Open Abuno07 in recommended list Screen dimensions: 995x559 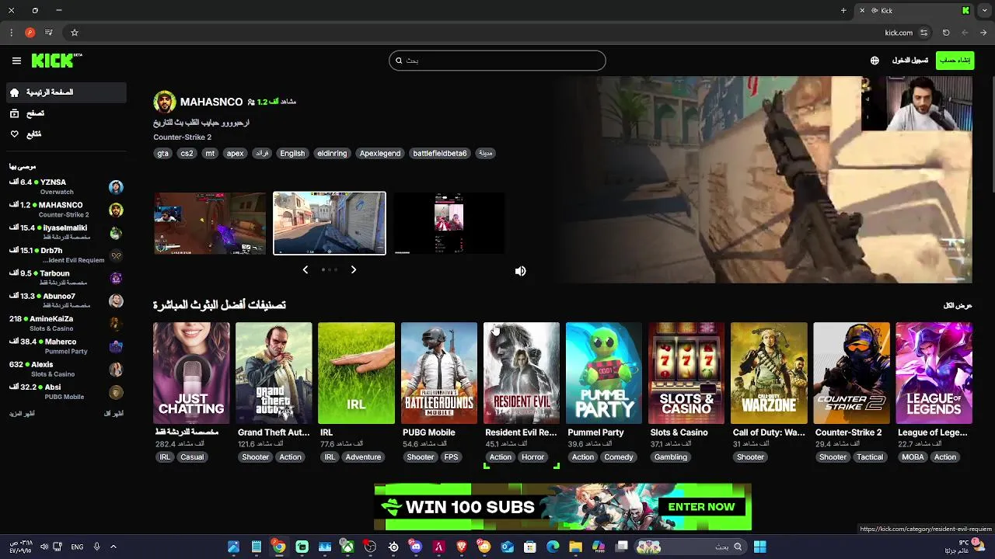click(66, 300)
